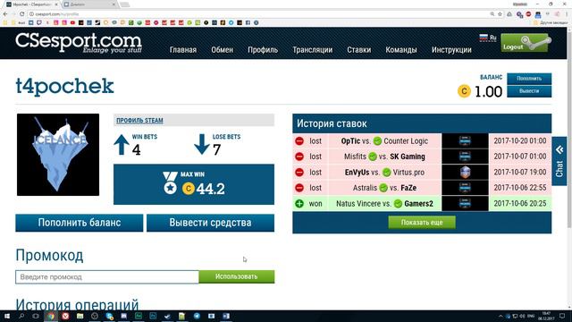Image resolution: width=572 pixels, height=322 pixels.
Task: Open Windows taskbar search
Action: click(21, 316)
